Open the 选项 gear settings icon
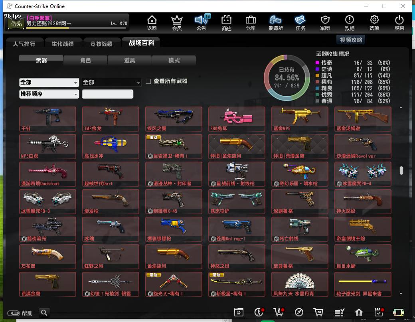This screenshot has height=322, width=415. click(374, 22)
